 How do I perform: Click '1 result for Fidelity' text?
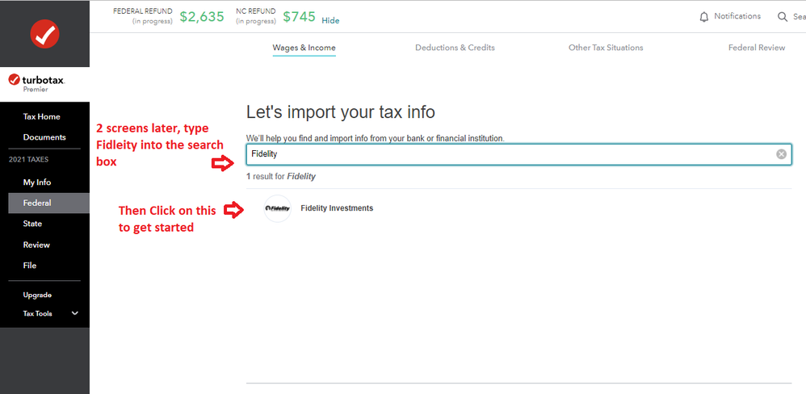click(281, 176)
